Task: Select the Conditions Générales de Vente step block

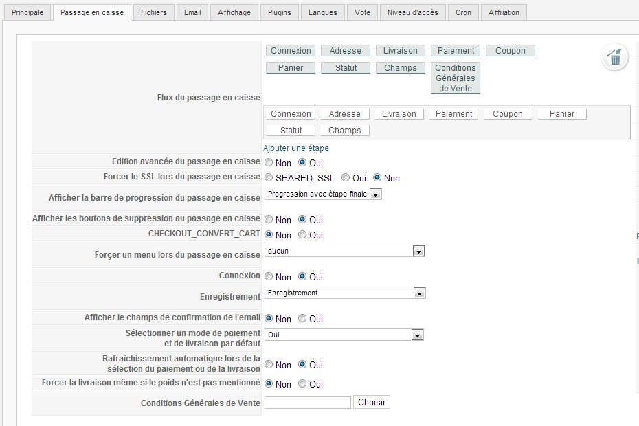Action: [456, 78]
